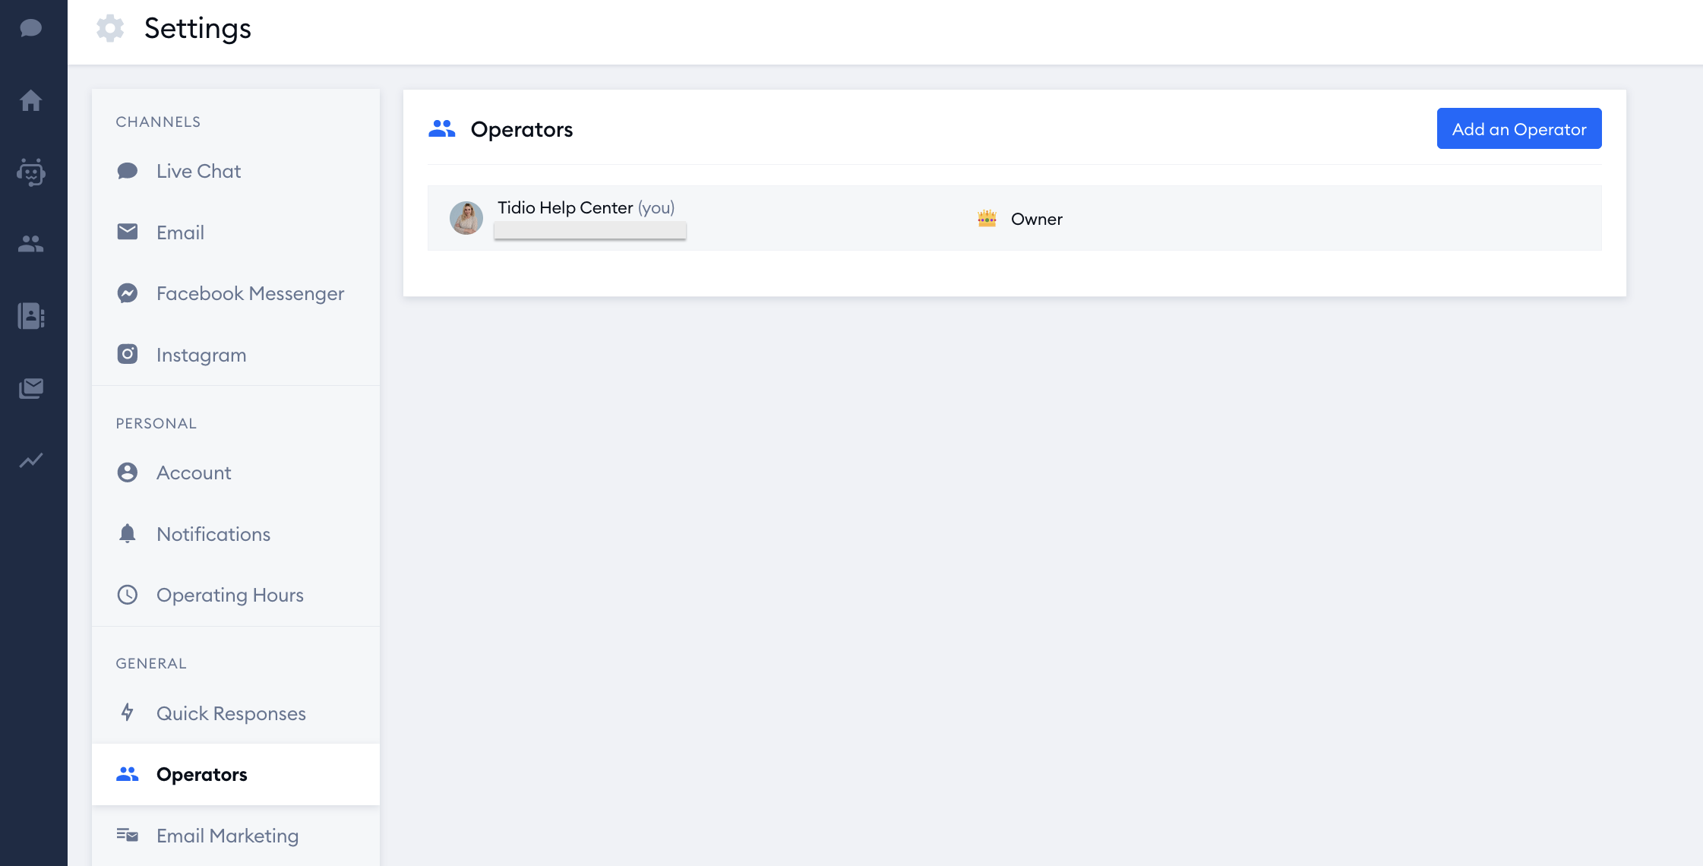Select the Operators menu item

[235, 774]
